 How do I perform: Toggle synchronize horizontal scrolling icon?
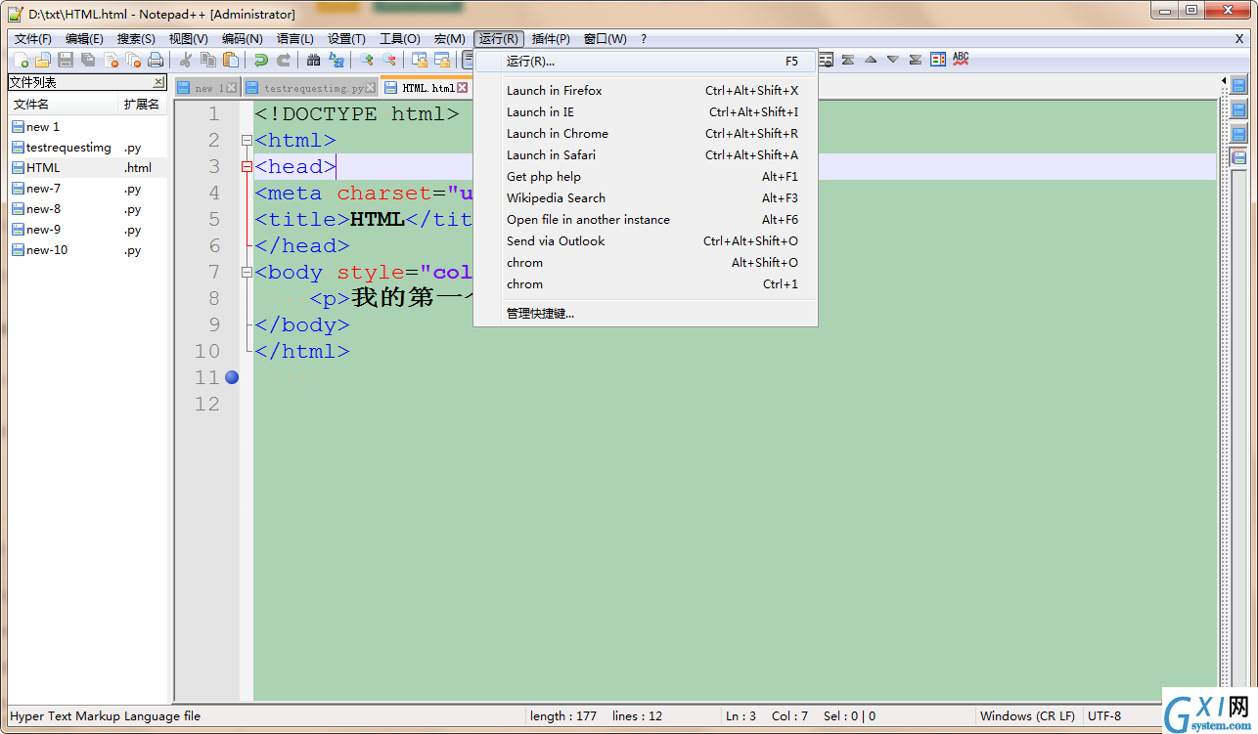pyautogui.click(x=442, y=60)
